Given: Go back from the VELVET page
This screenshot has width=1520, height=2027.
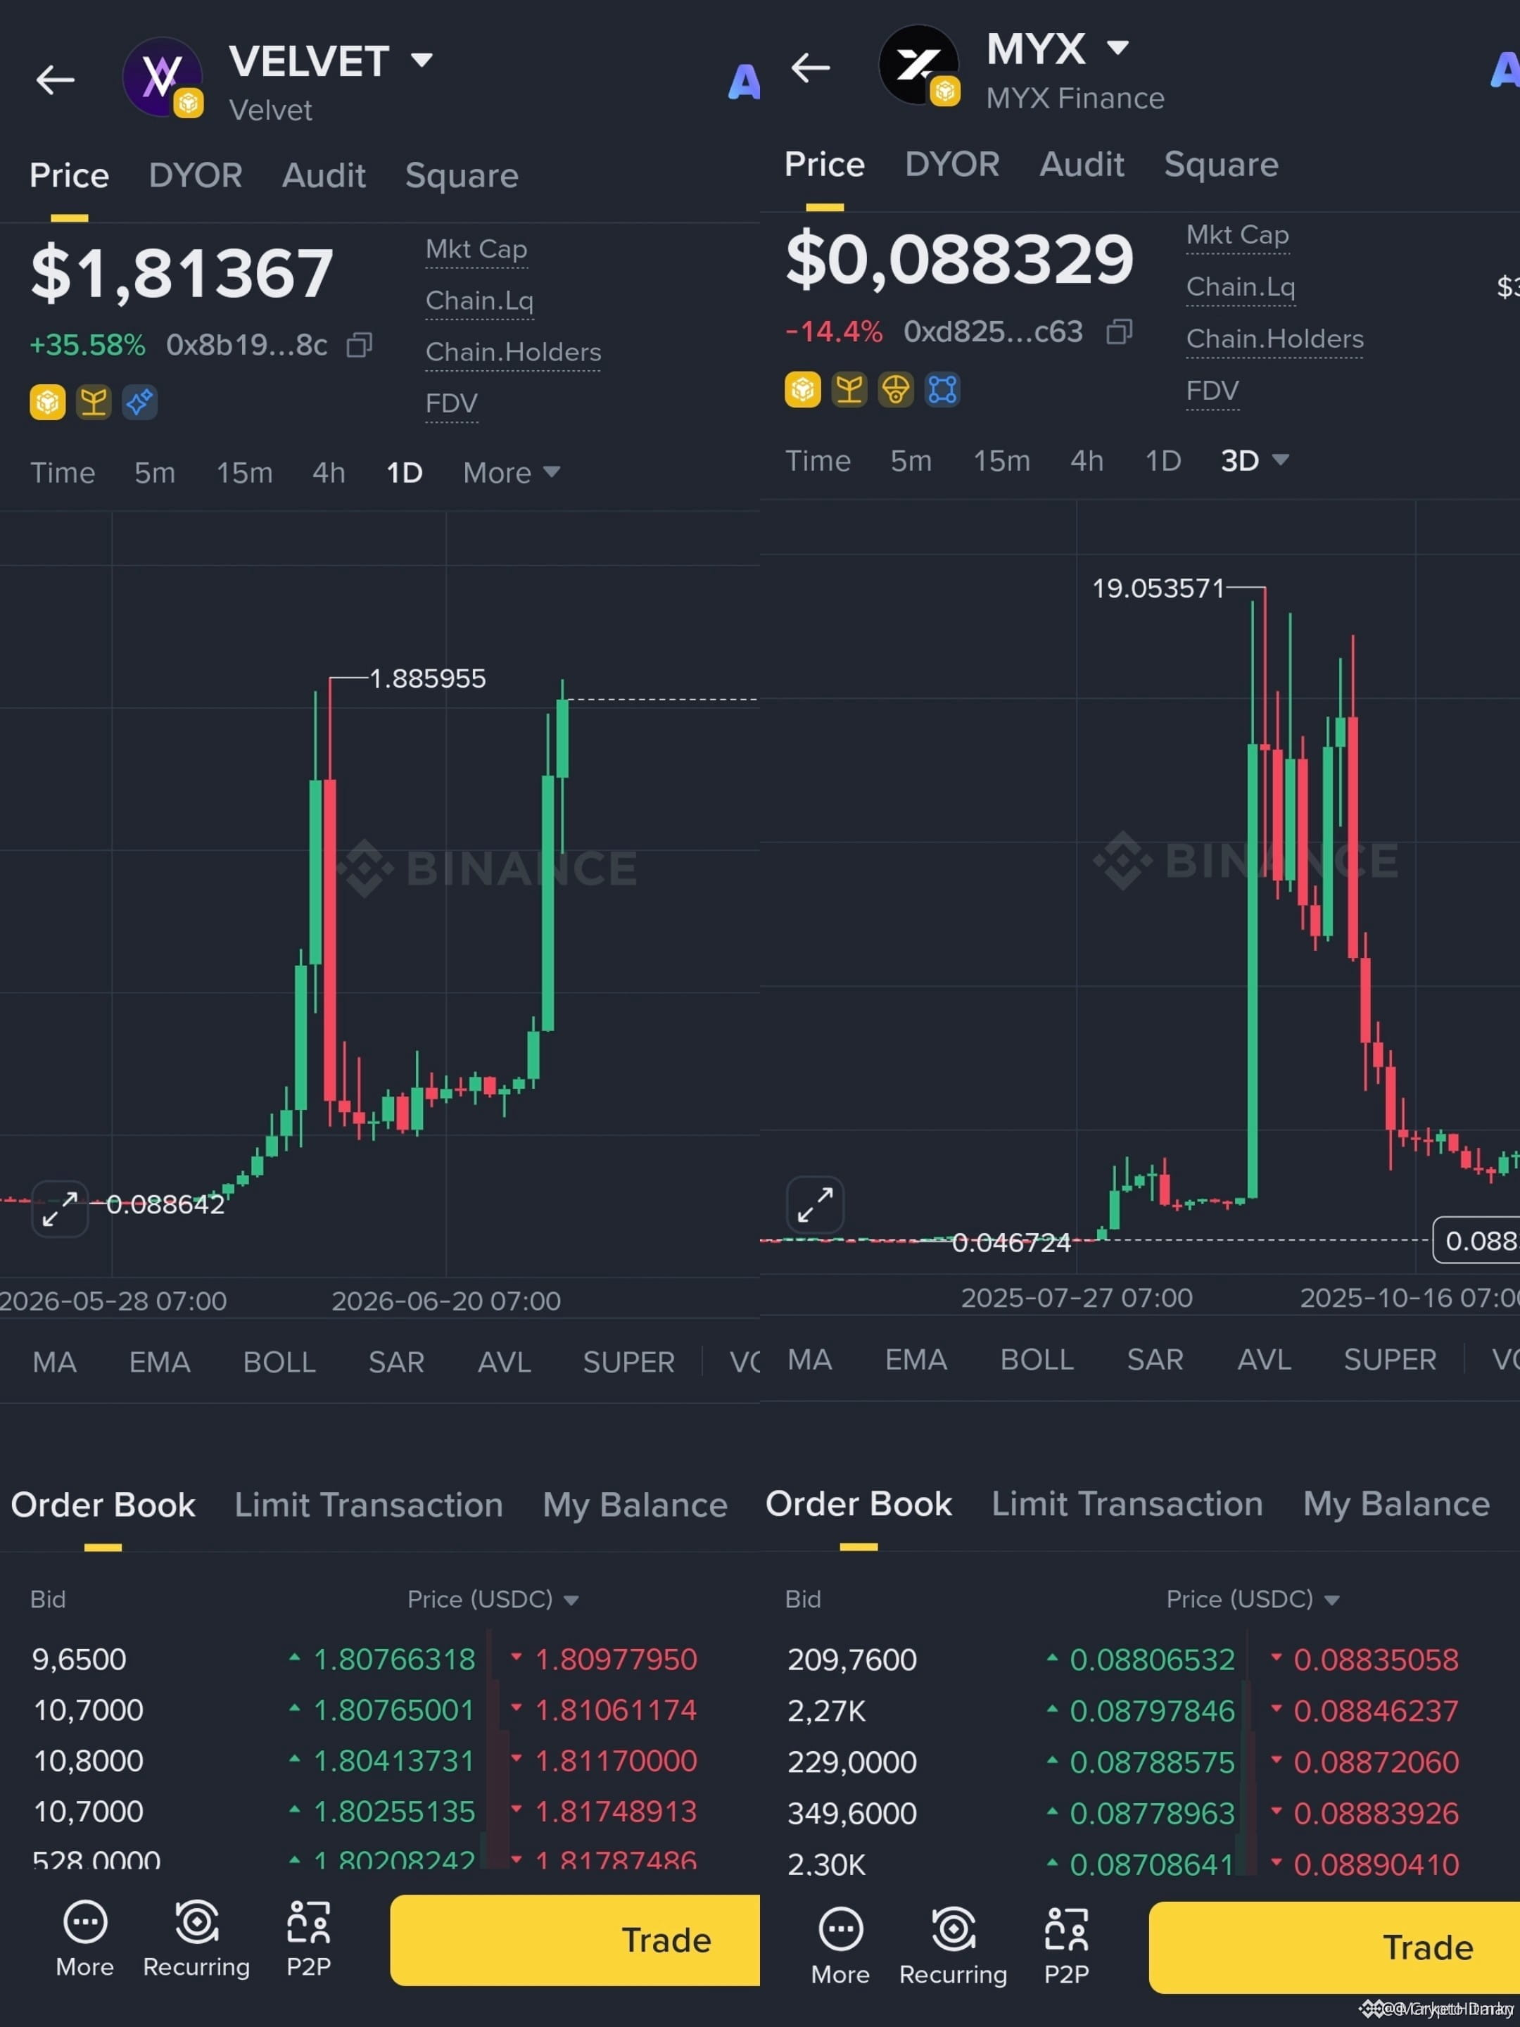Looking at the screenshot, I should (55, 80).
